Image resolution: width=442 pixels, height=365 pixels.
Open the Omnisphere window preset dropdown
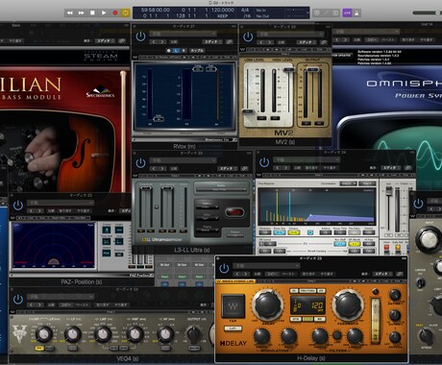point(367,32)
